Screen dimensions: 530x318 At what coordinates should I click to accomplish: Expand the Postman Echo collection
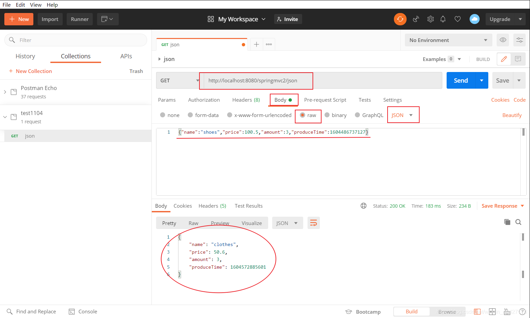point(5,92)
